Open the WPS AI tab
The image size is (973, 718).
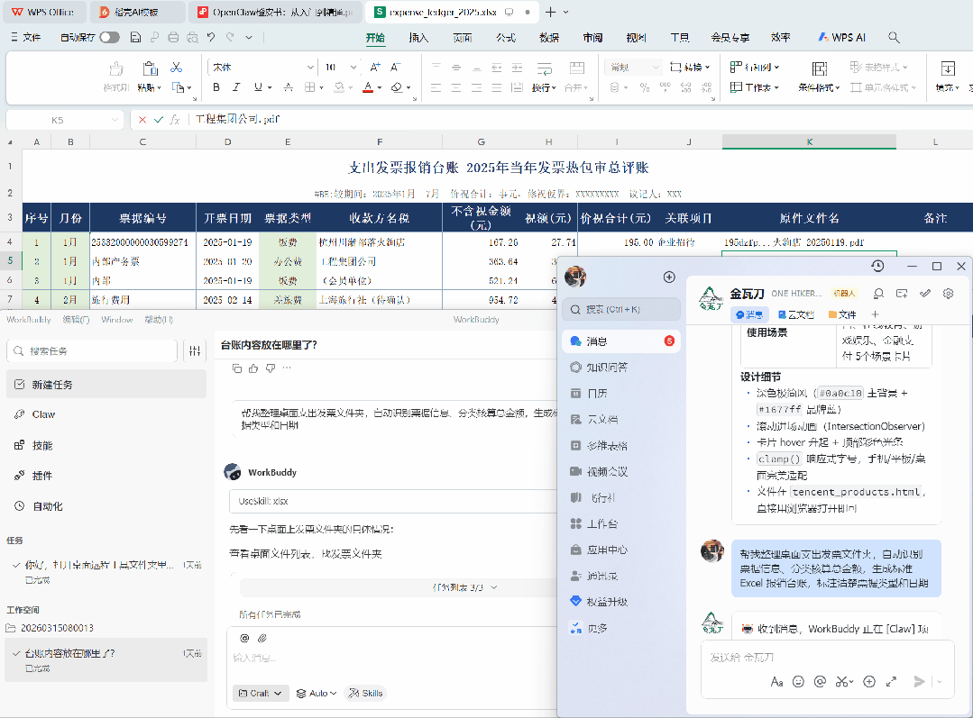[x=841, y=37]
